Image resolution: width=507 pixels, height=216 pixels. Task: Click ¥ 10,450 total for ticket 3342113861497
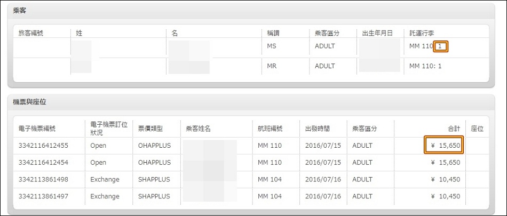tap(445, 196)
